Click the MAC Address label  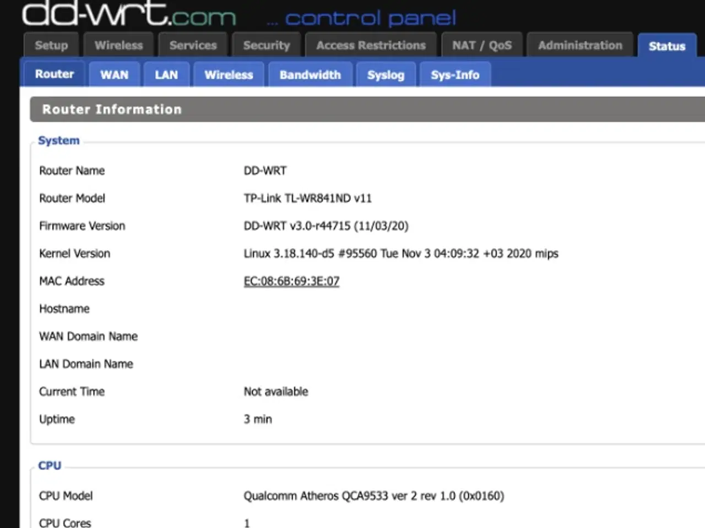pyautogui.click(x=72, y=281)
